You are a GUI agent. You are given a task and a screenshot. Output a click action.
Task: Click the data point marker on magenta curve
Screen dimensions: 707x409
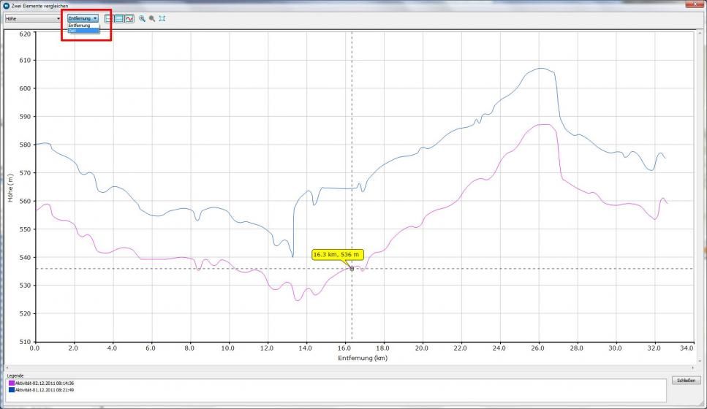pos(352,269)
